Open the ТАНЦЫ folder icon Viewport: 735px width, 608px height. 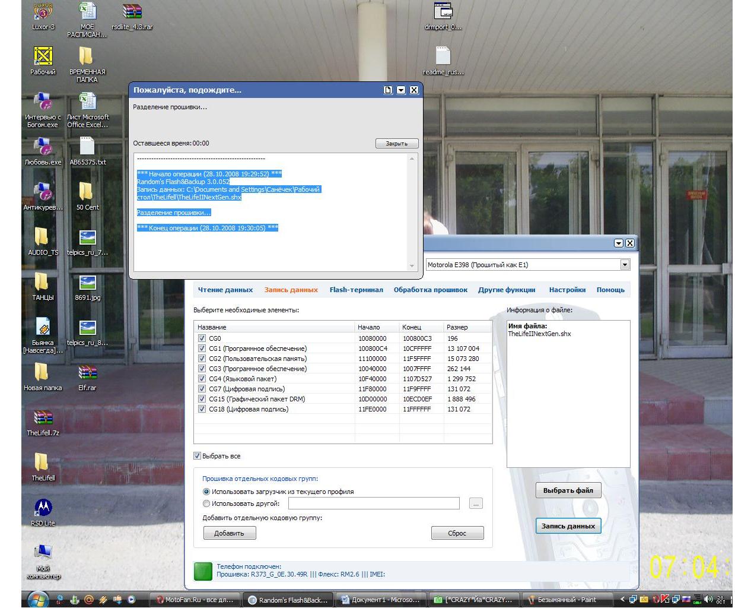click(43, 287)
